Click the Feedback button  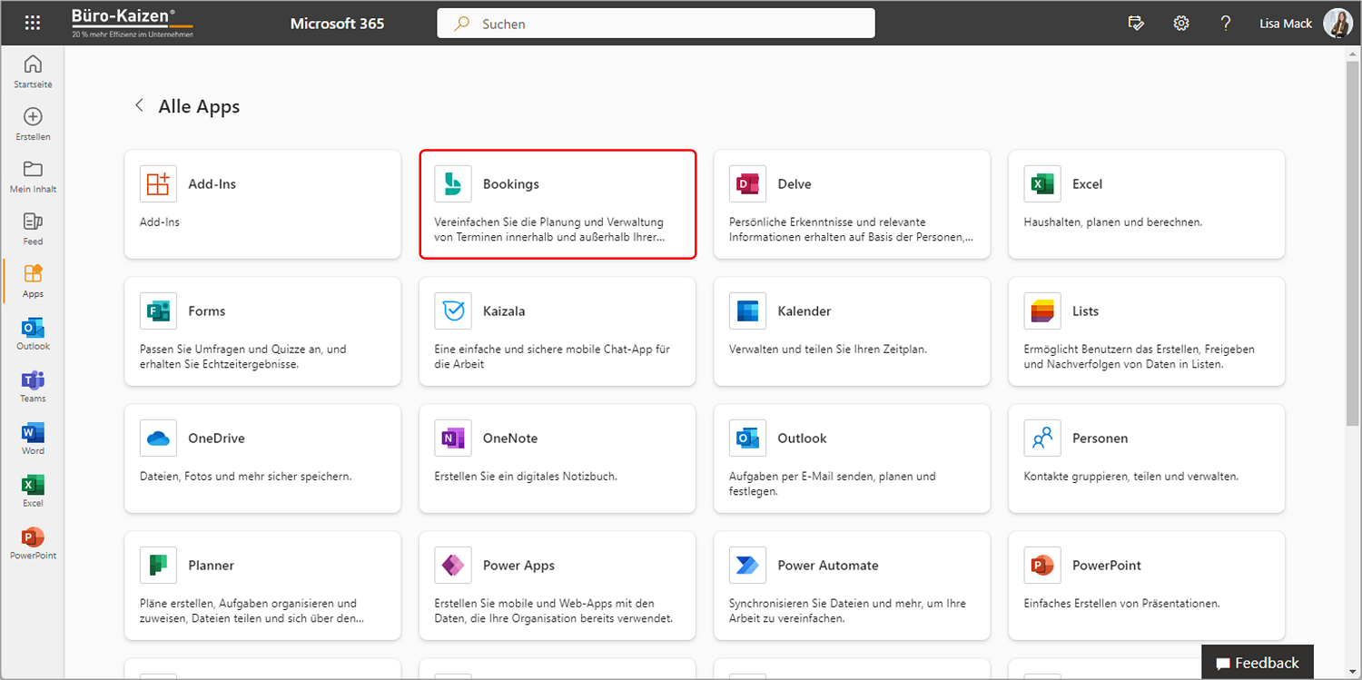point(1258,663)
